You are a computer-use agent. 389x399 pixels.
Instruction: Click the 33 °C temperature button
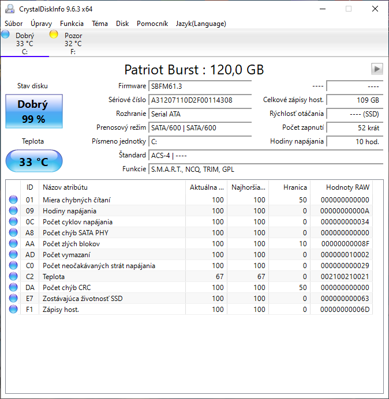pyautogui.click(x=34, y=161)
